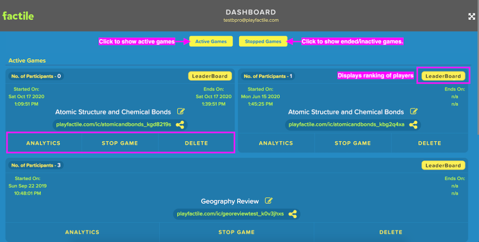Stop the Geography Review game
479x242 pixels.
point(237,232)
